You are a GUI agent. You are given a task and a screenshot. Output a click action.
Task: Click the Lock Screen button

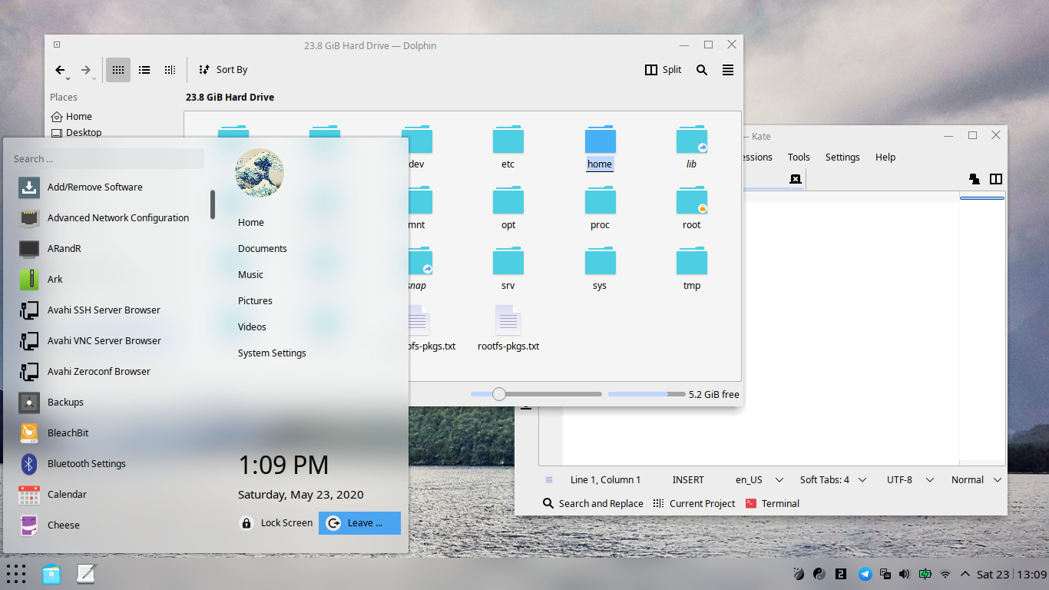277,523
